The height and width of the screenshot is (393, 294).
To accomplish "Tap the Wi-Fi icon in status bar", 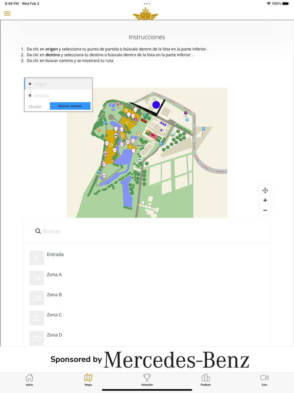I will point(269,3).
